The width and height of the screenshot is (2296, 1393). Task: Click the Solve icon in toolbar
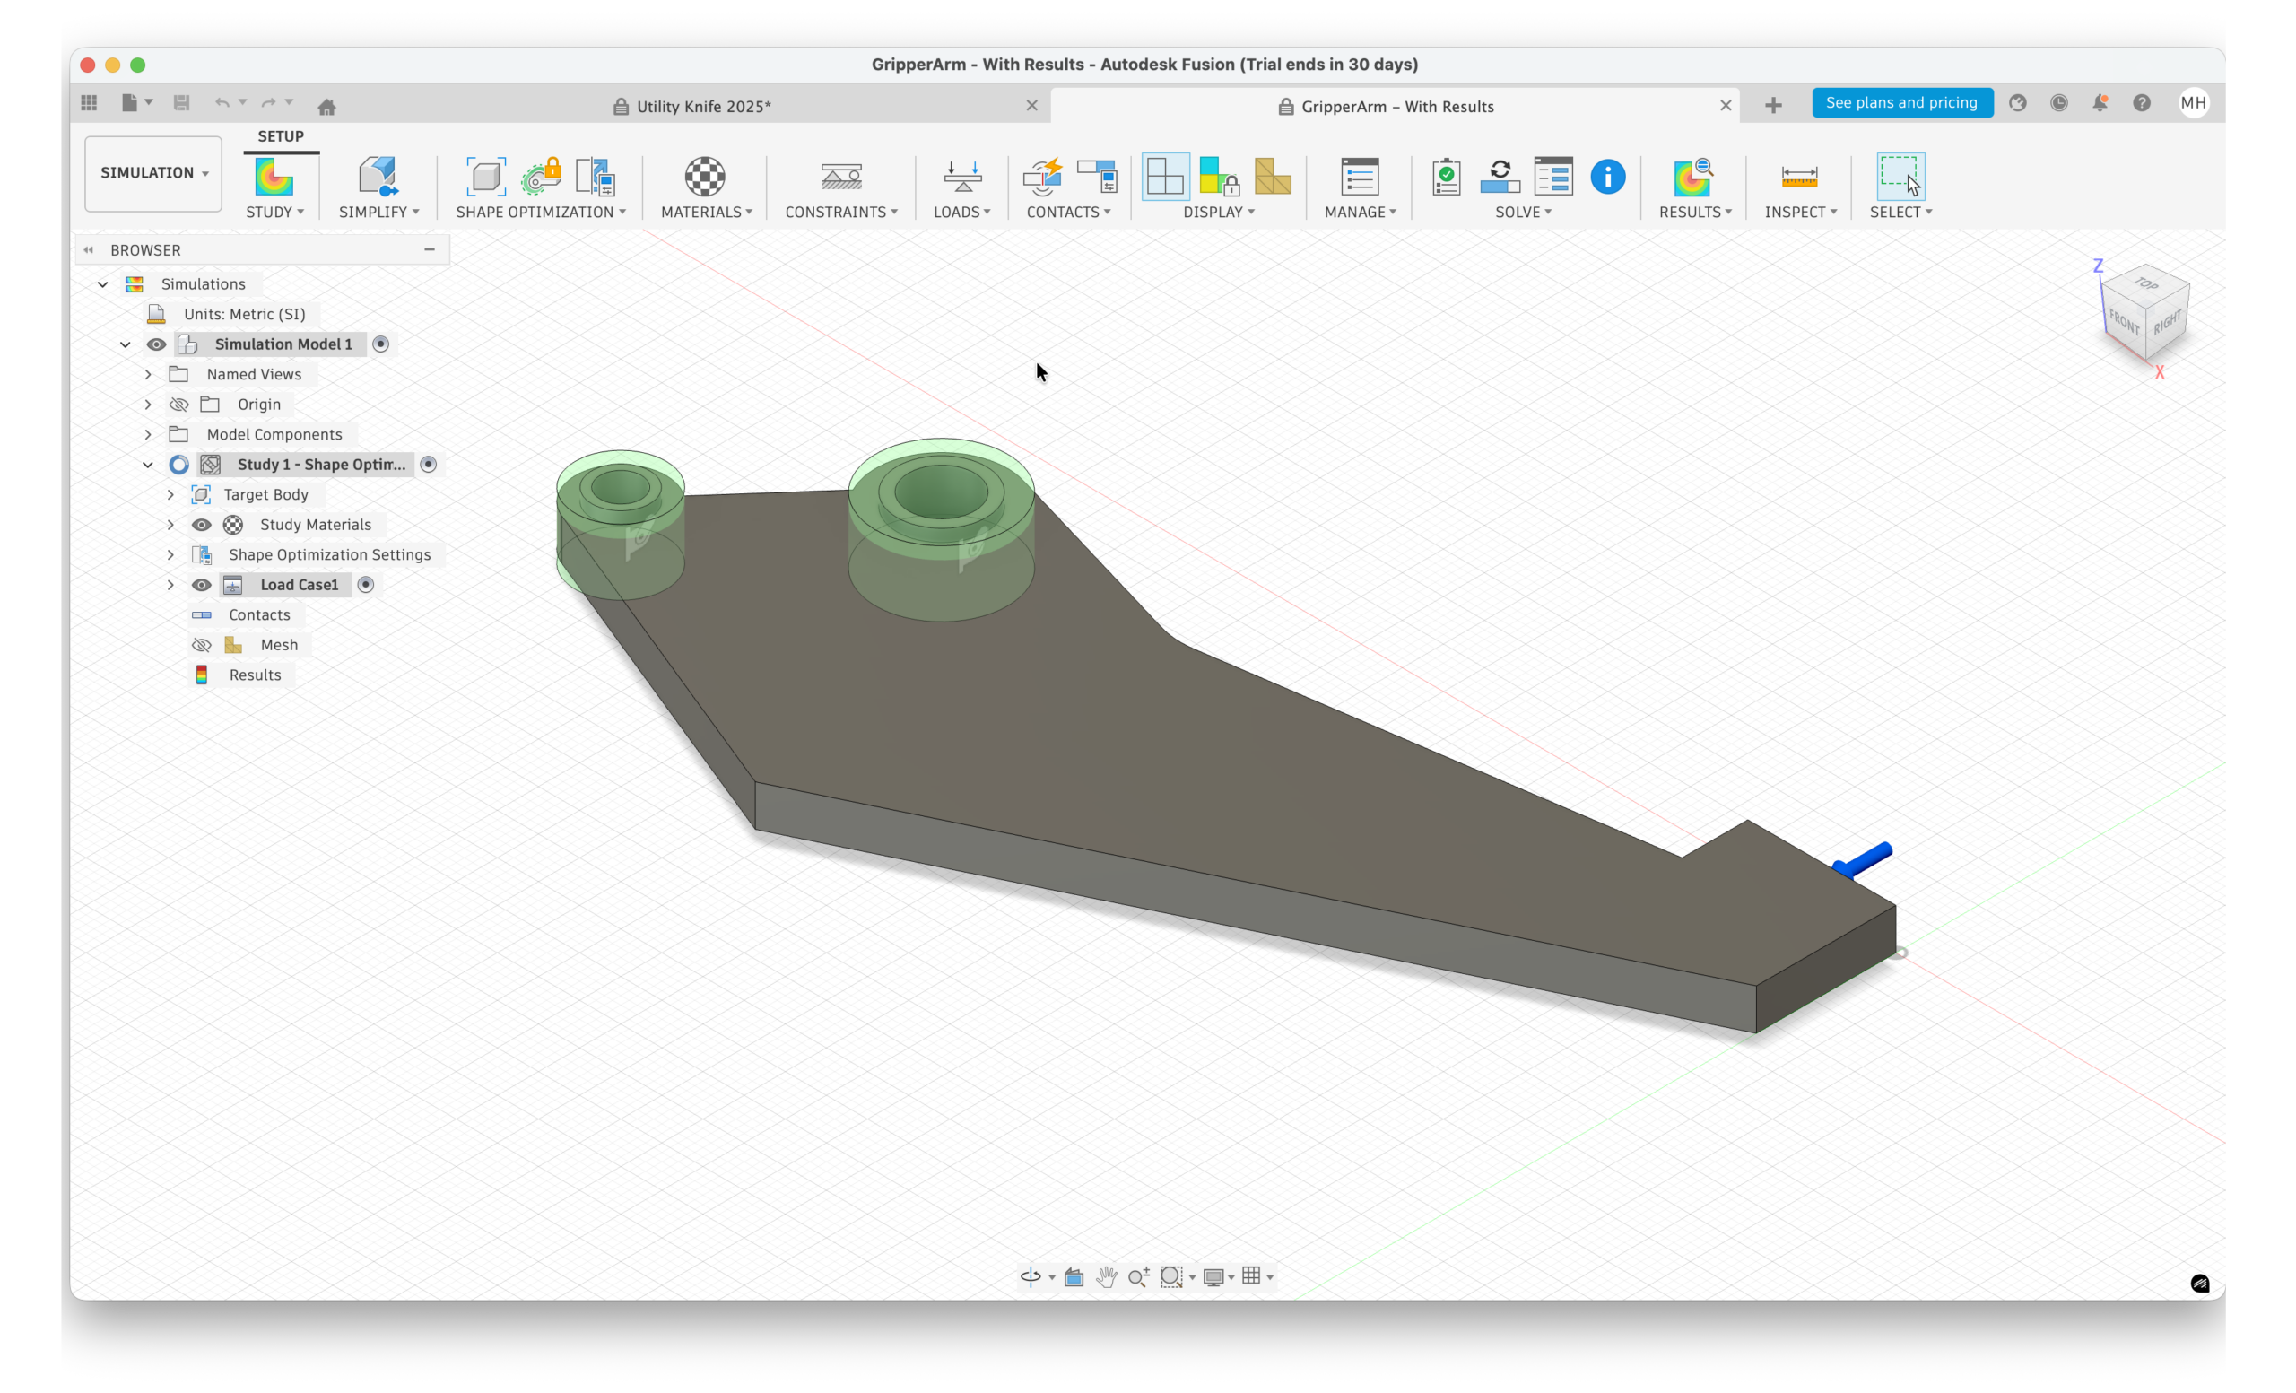1500,176
